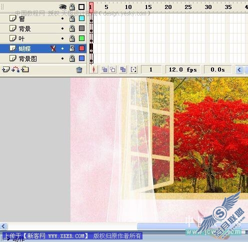Click green outline color swatch of 叶 layer

(x=81, y=38)
